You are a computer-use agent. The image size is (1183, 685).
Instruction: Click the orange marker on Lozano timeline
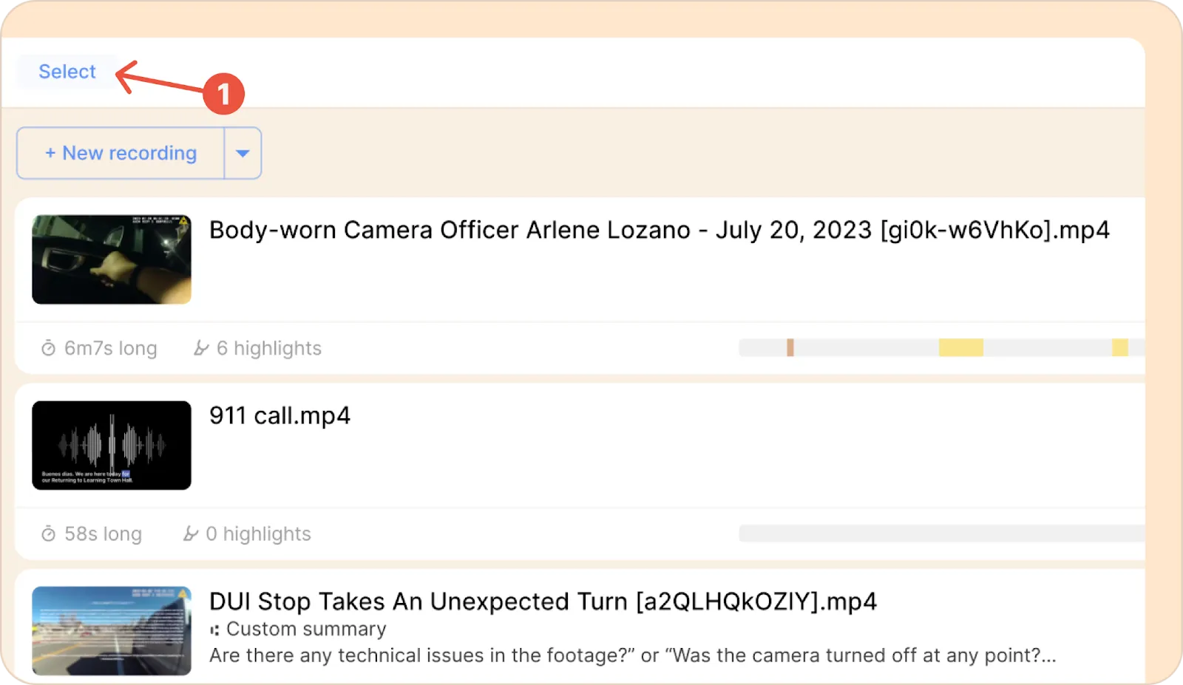point(790,347)
